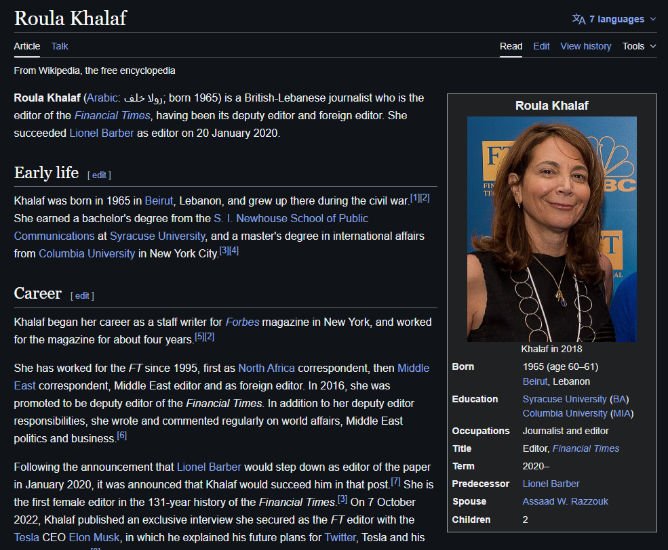Open the Talk tab
Screen dimensions: 668x550
tap(60, 46)
